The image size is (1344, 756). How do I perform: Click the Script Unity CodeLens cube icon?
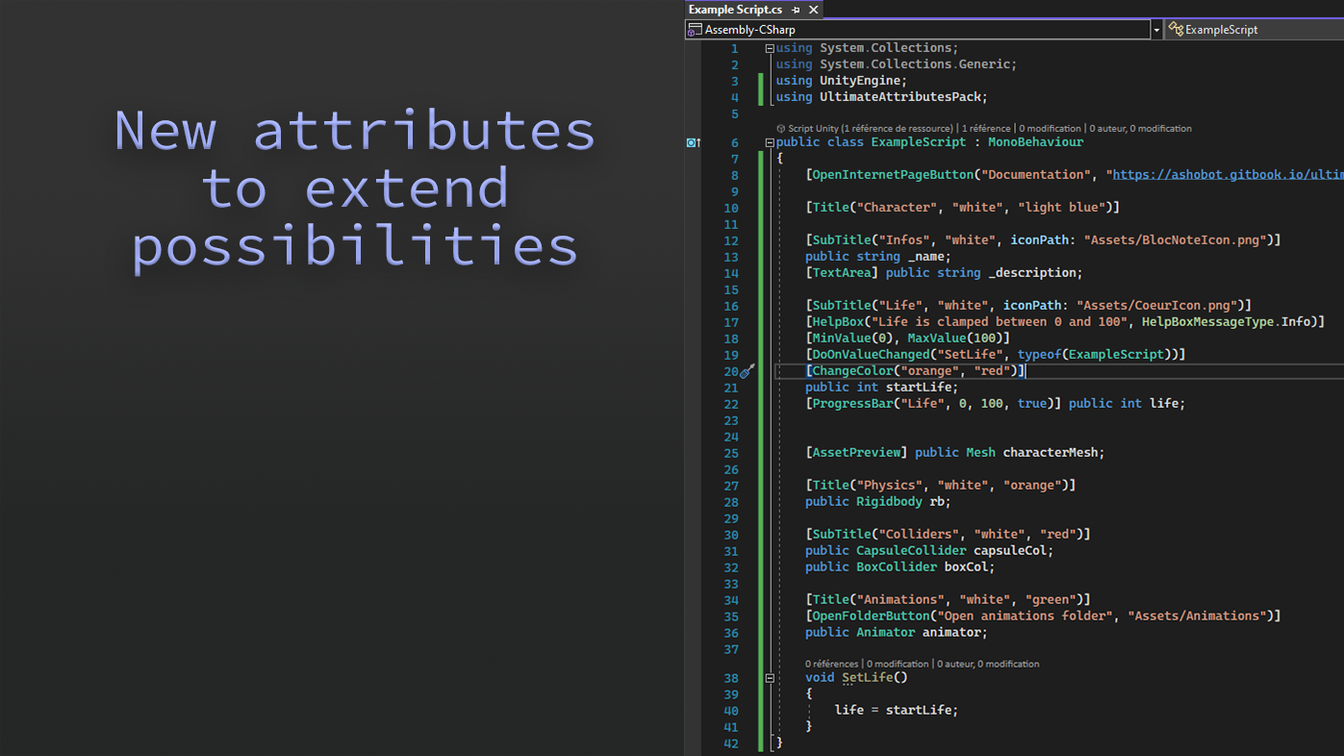pyautogui.click(x=780, y=128)
